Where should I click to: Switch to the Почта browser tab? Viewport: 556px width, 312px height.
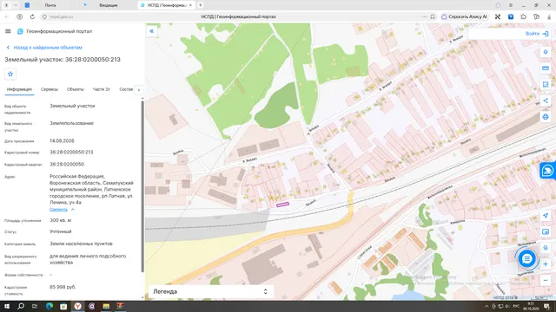(50, 5)
